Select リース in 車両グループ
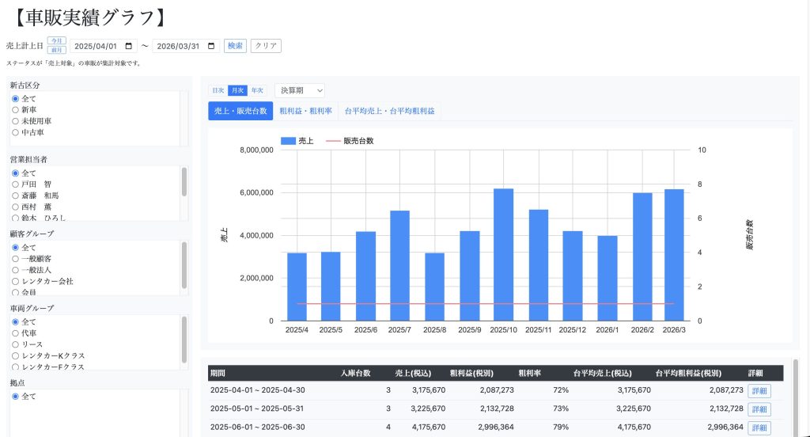Screen dimensions: 810x437 coord(15,344)
